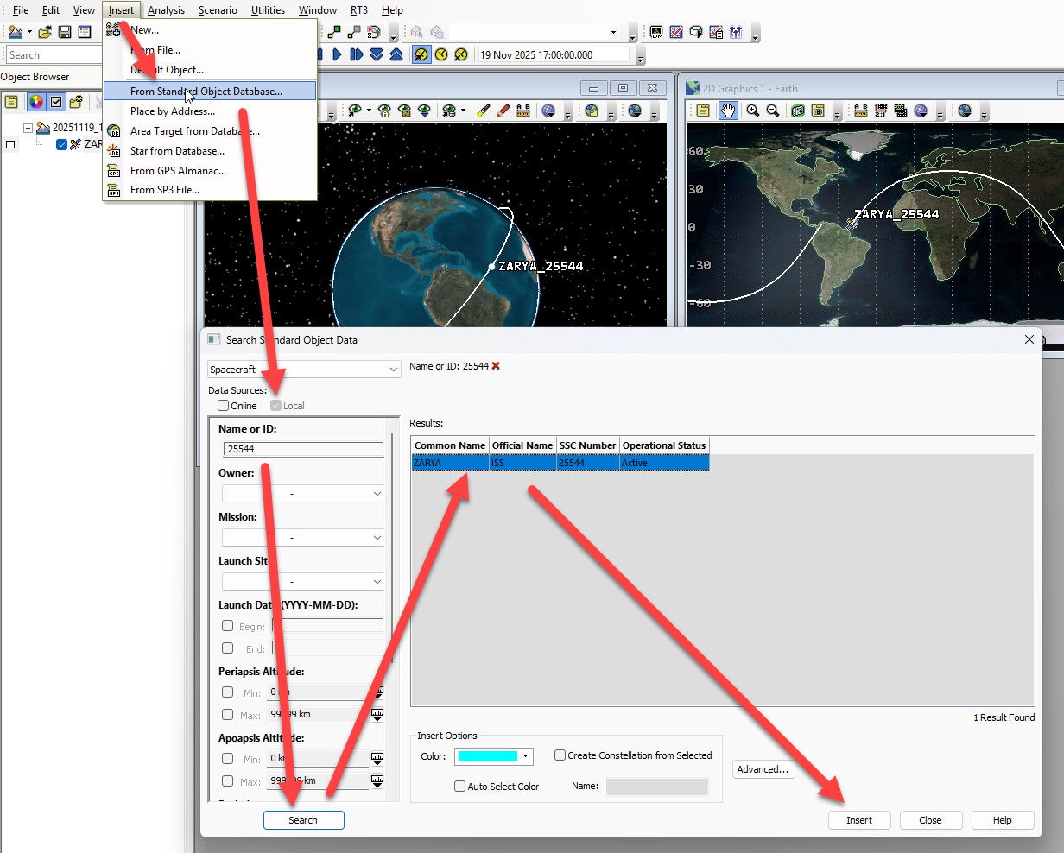The image size is (1064, 853).
Task: Select the zoom in tool in 2D Graphics
Action: (x=753, y=111)
